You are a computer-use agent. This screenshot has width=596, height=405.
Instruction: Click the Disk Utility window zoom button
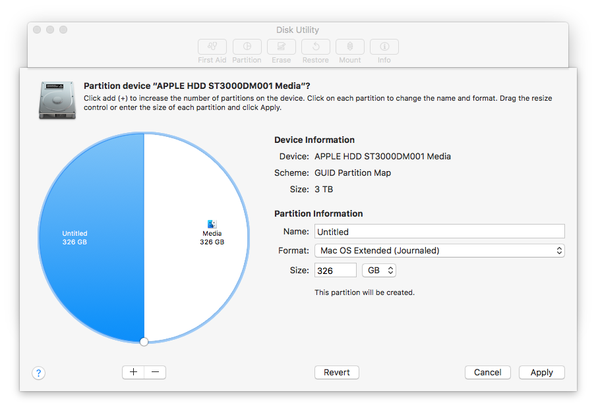click(x=63, y=30)
